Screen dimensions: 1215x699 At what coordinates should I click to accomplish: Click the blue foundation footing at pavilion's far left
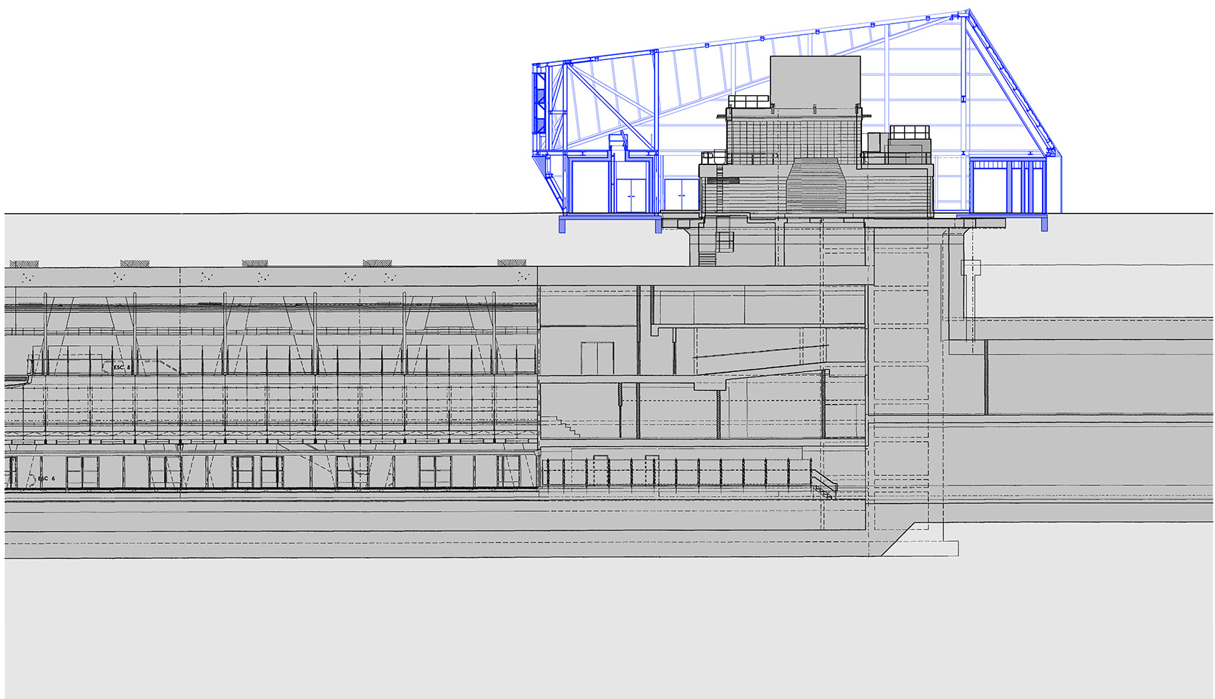pos(562,226)
